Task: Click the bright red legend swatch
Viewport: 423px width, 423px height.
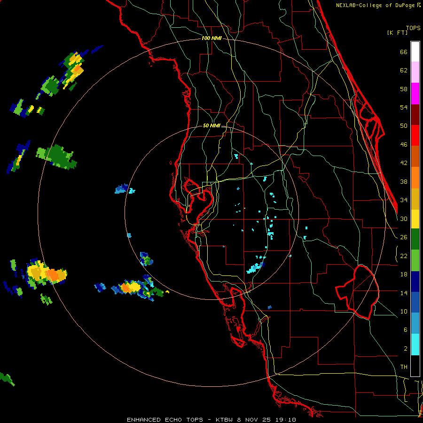Action: [415, 135]
